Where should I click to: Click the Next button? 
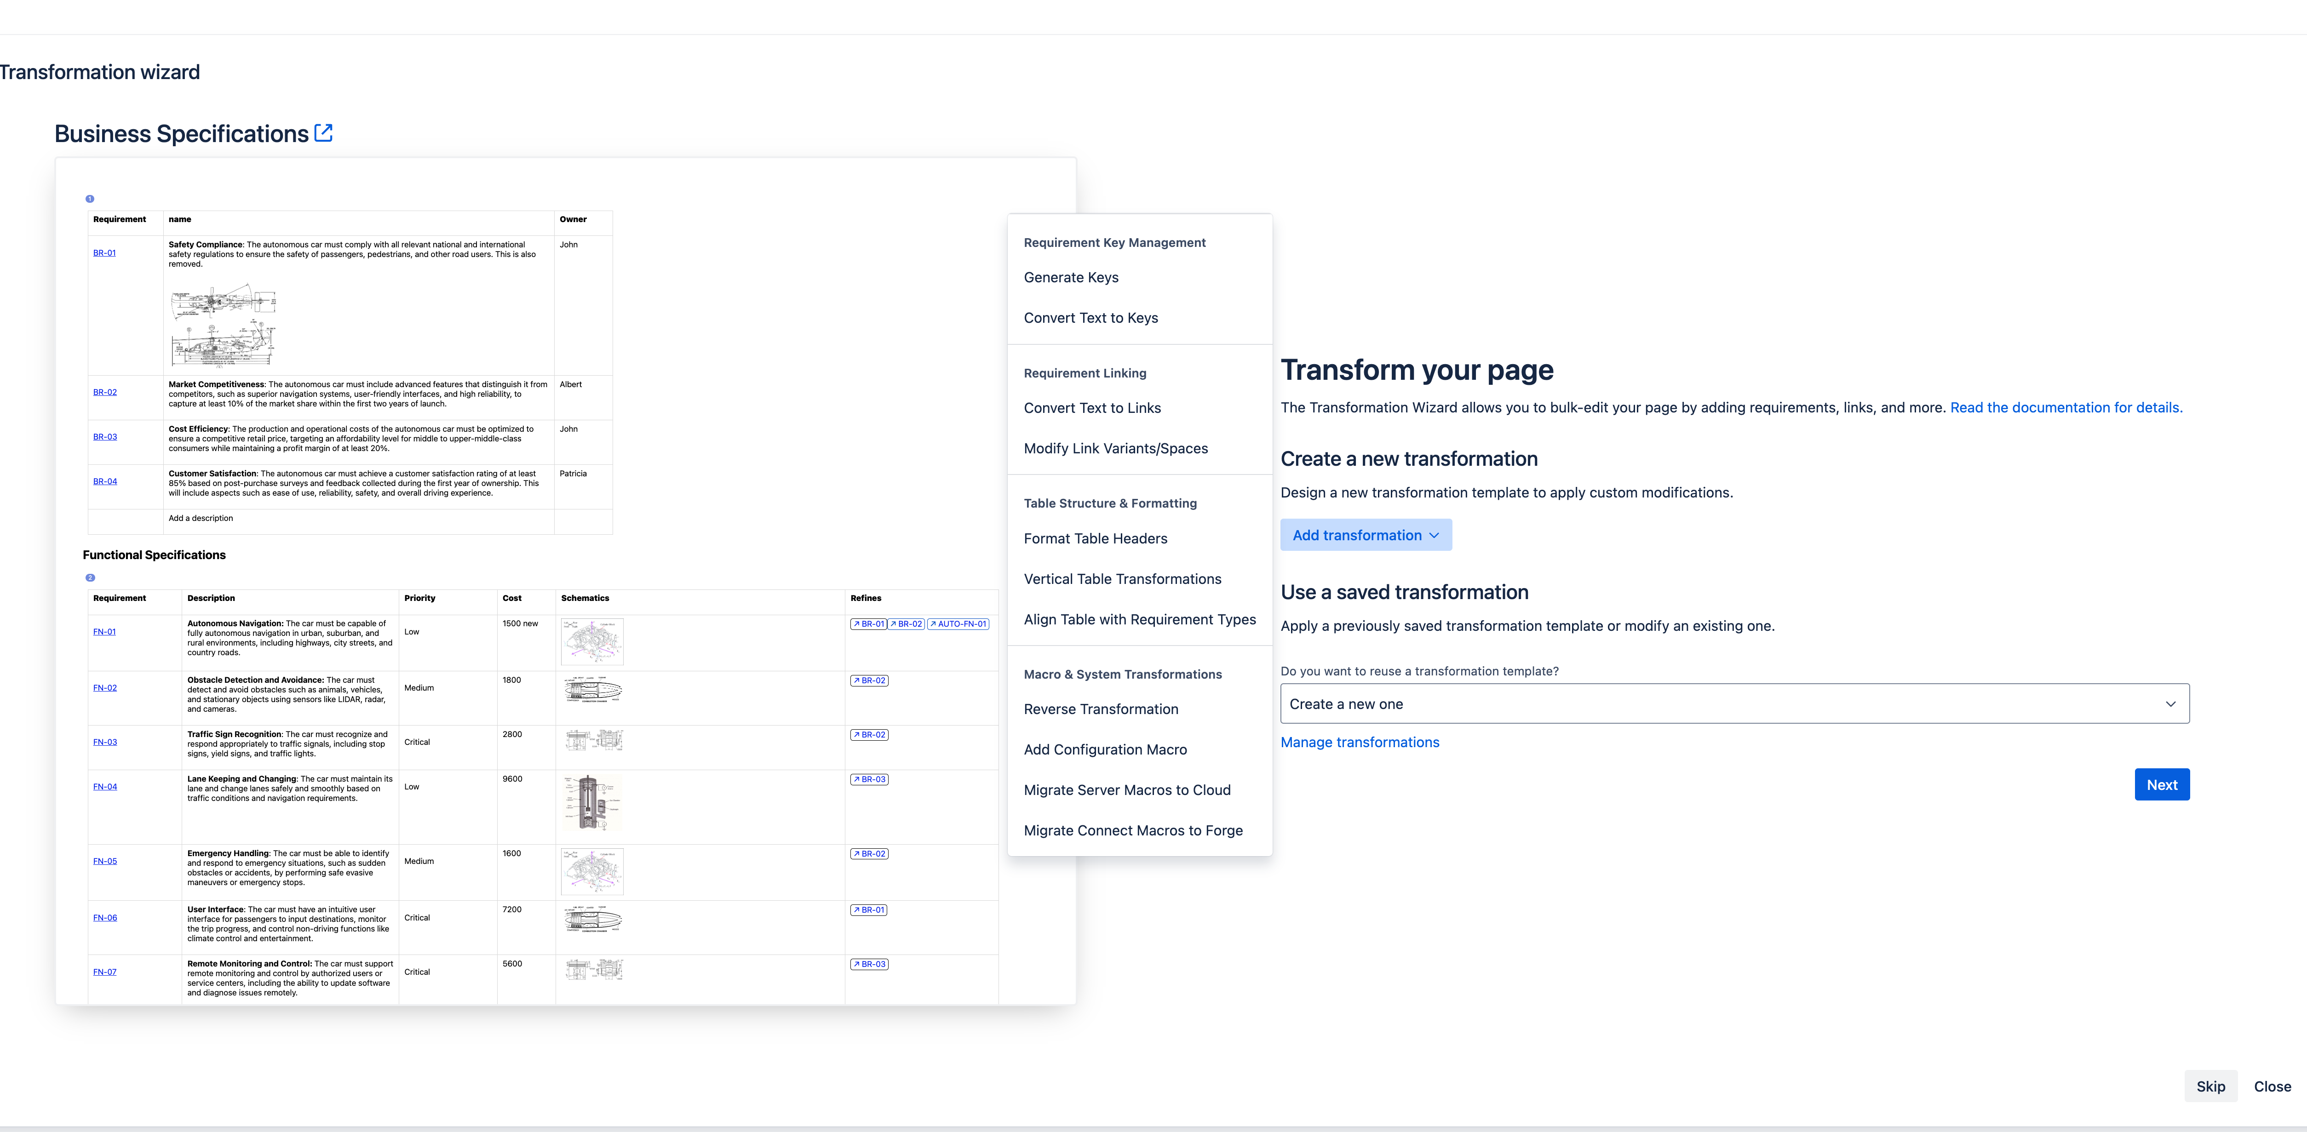pos(2161,784)
